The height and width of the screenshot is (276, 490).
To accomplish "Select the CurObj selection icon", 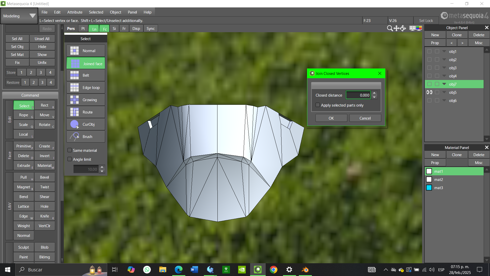I will click(75, 124).
